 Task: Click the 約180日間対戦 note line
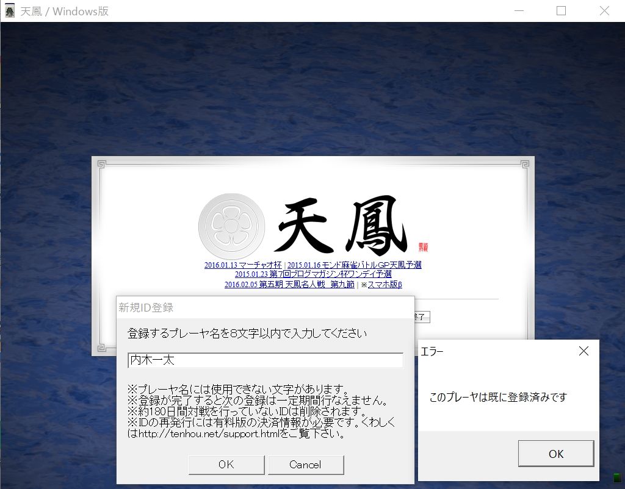tap(247, 411)
